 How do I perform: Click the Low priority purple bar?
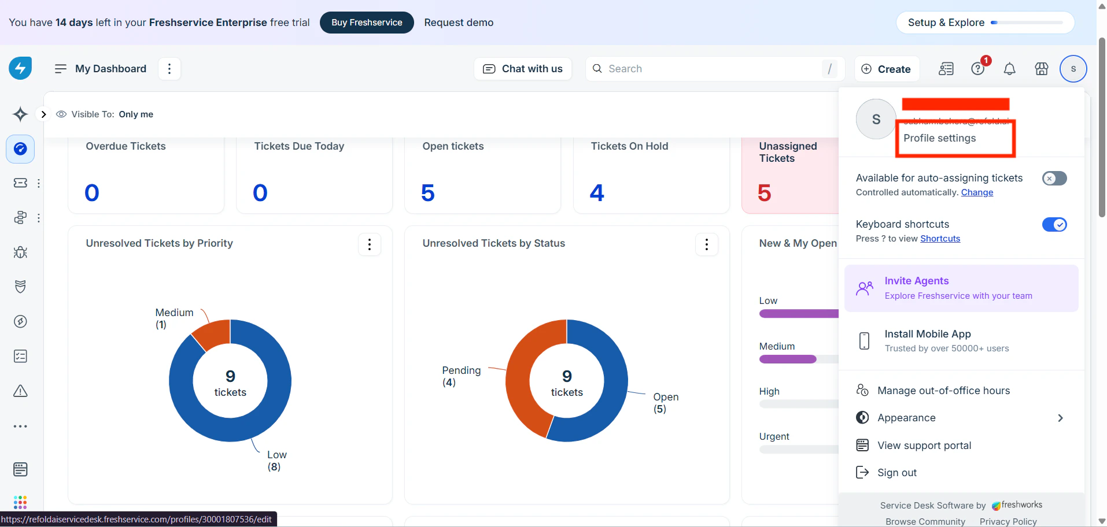pos(799,314)
